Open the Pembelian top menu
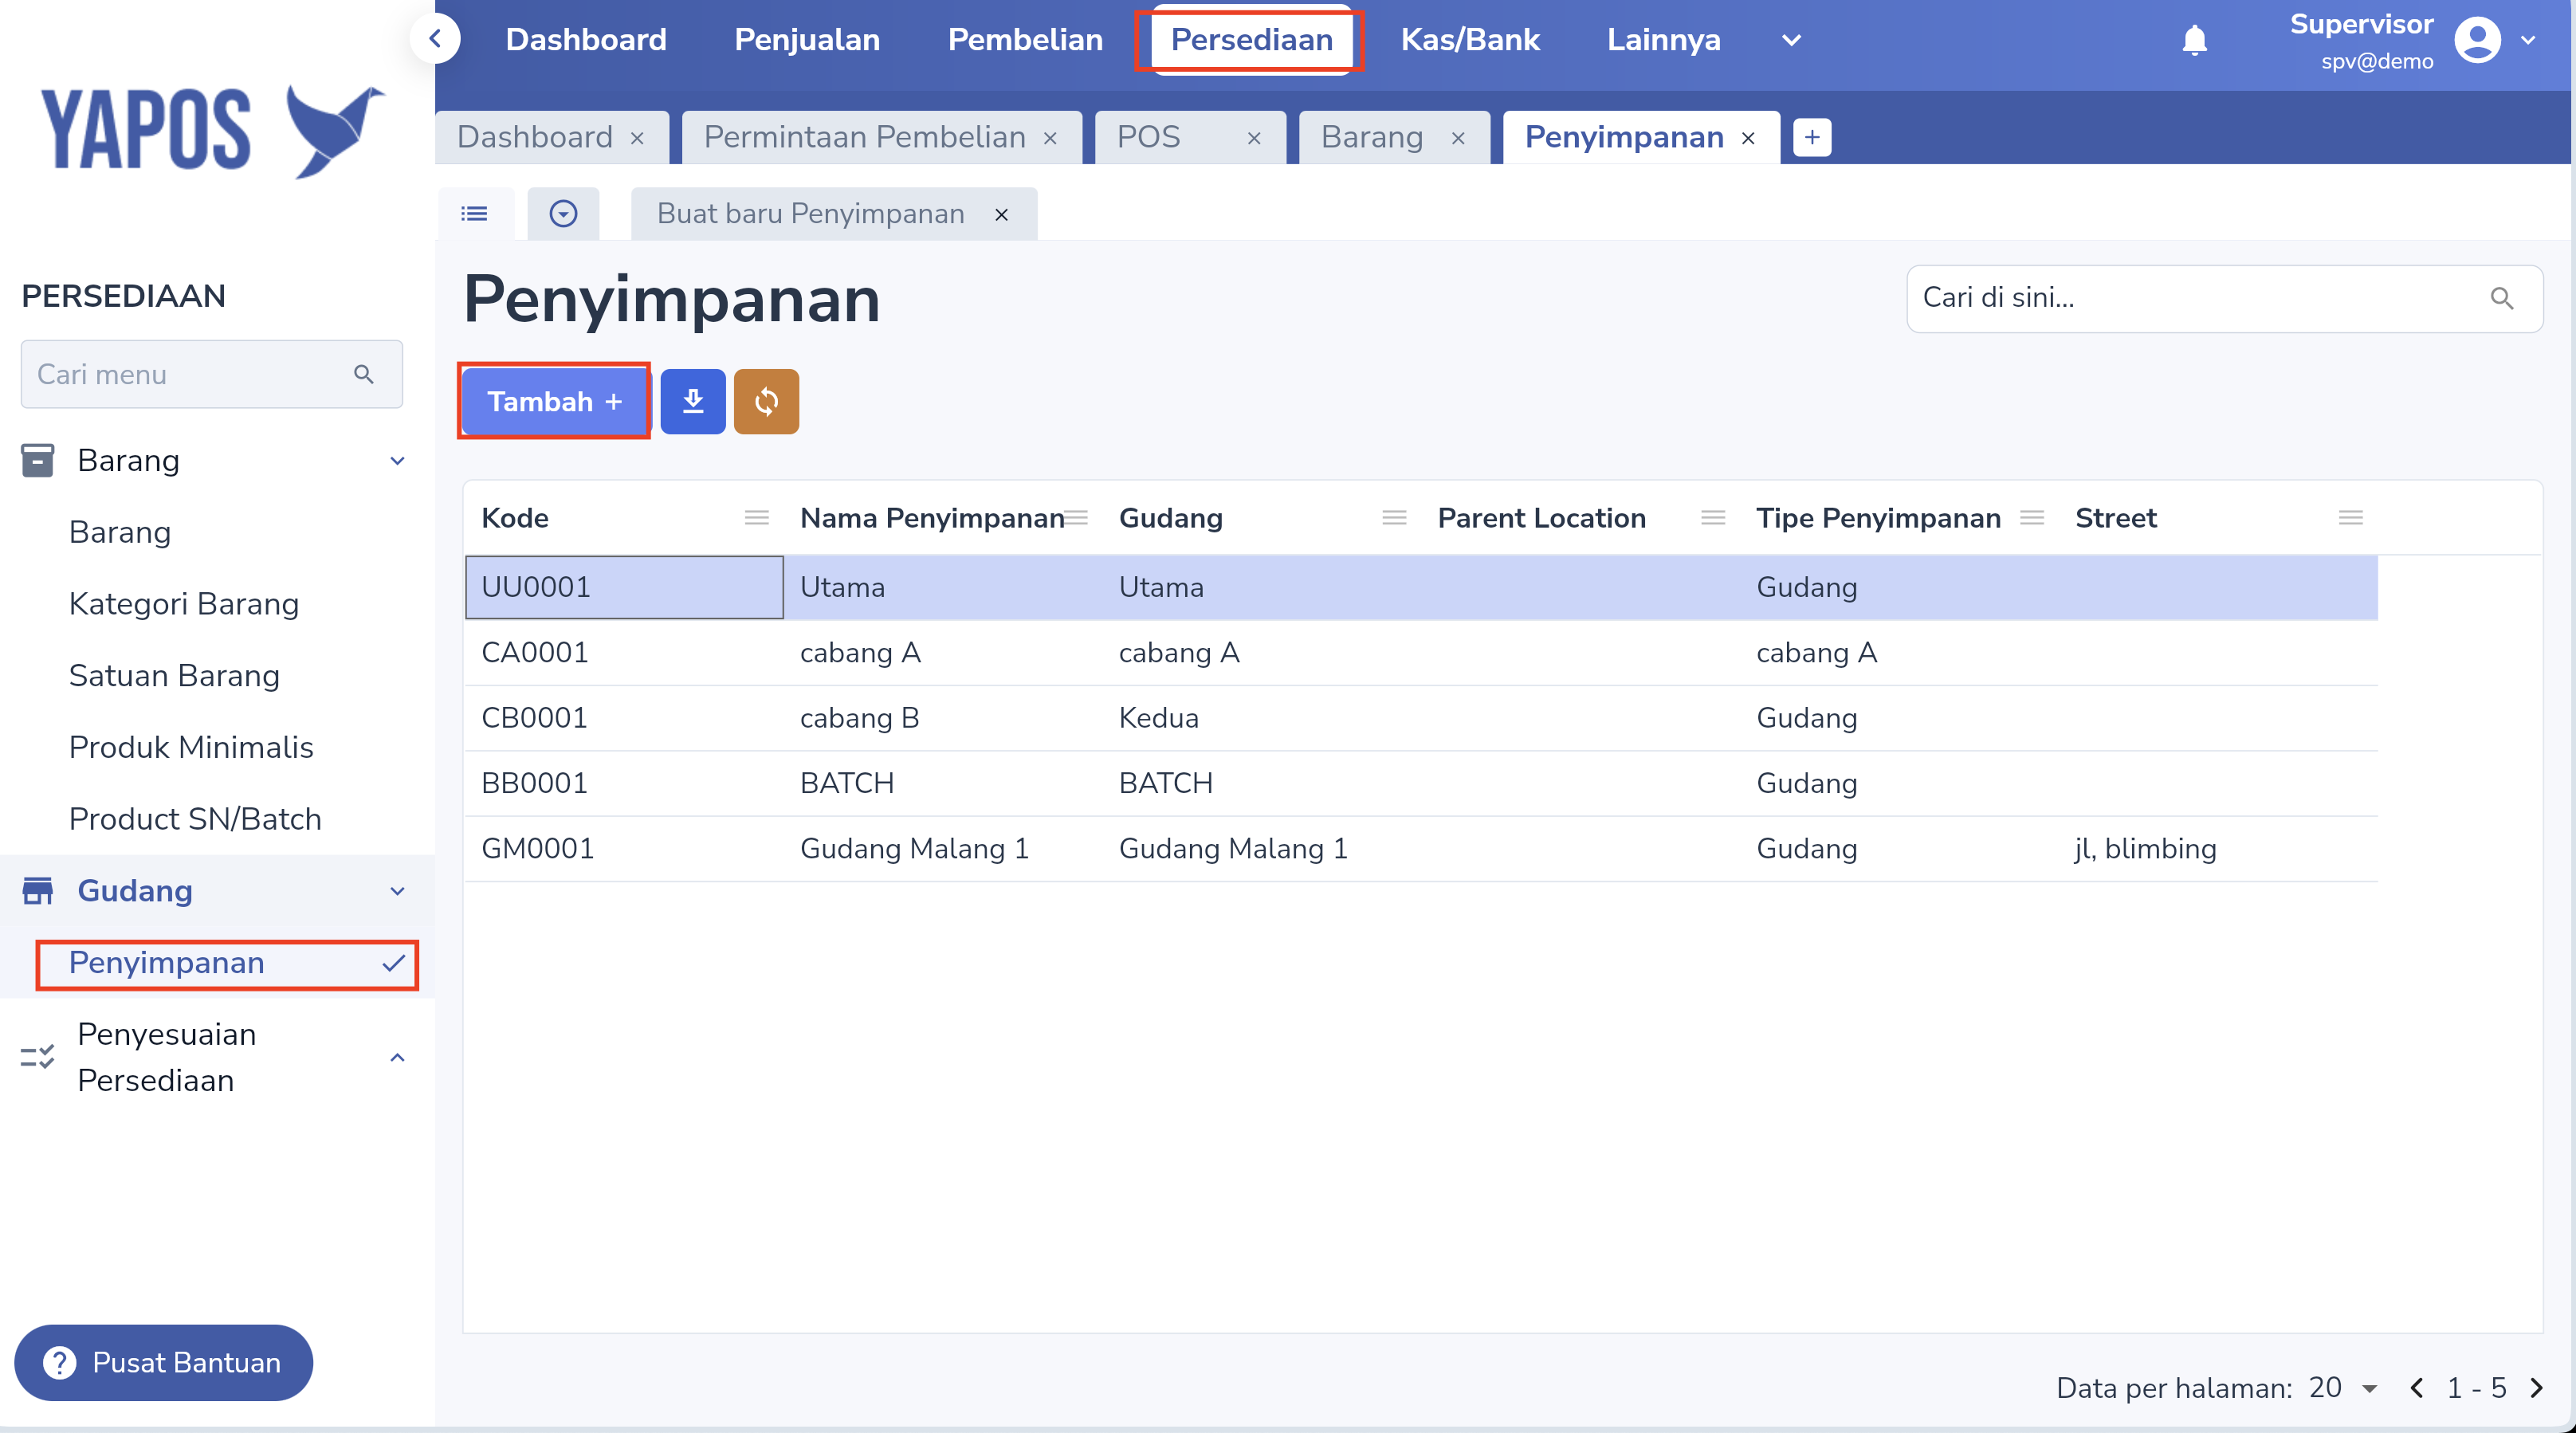Image resolution: width=2576 pixels, height=1433 pixels. pos(1025,39)
